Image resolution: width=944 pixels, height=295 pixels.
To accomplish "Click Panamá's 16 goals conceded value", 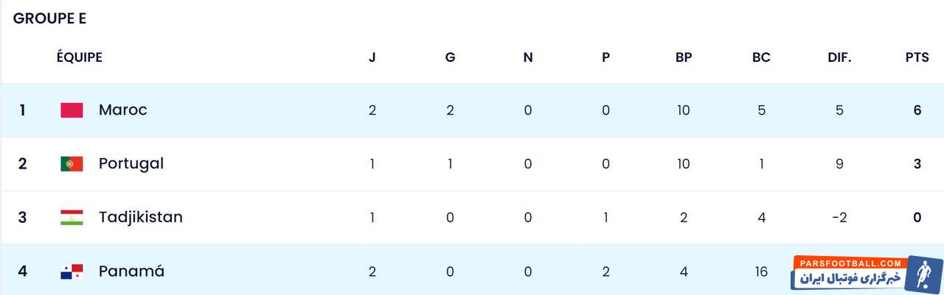I will (x=761, y=271).
